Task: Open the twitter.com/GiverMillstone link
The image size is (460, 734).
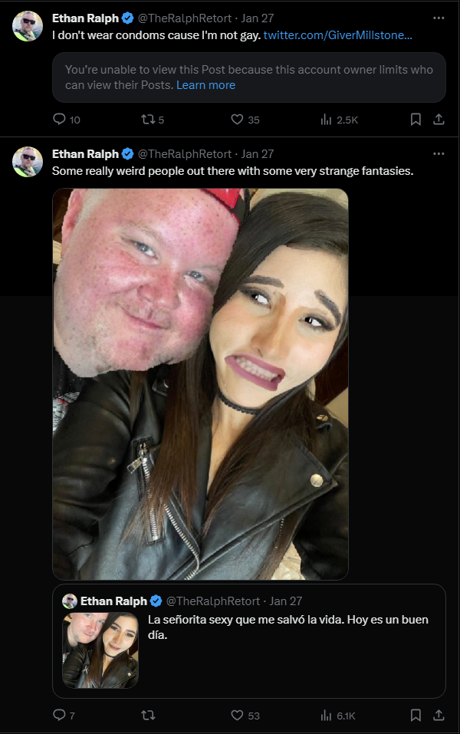Action: pos(338,35)
